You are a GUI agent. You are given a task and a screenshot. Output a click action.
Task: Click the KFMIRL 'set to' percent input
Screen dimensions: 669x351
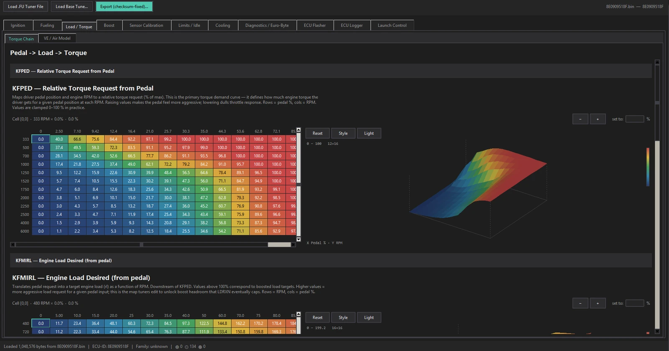(635, 303)
